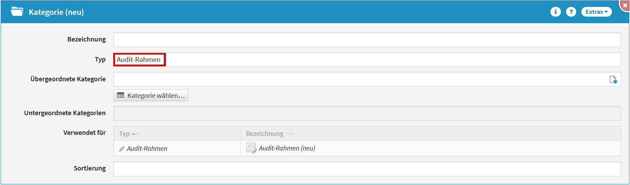The width and height of the screenshot is (630, 185).
Task: Expand the Extras dropdown menu
Action: coord(596,12)
